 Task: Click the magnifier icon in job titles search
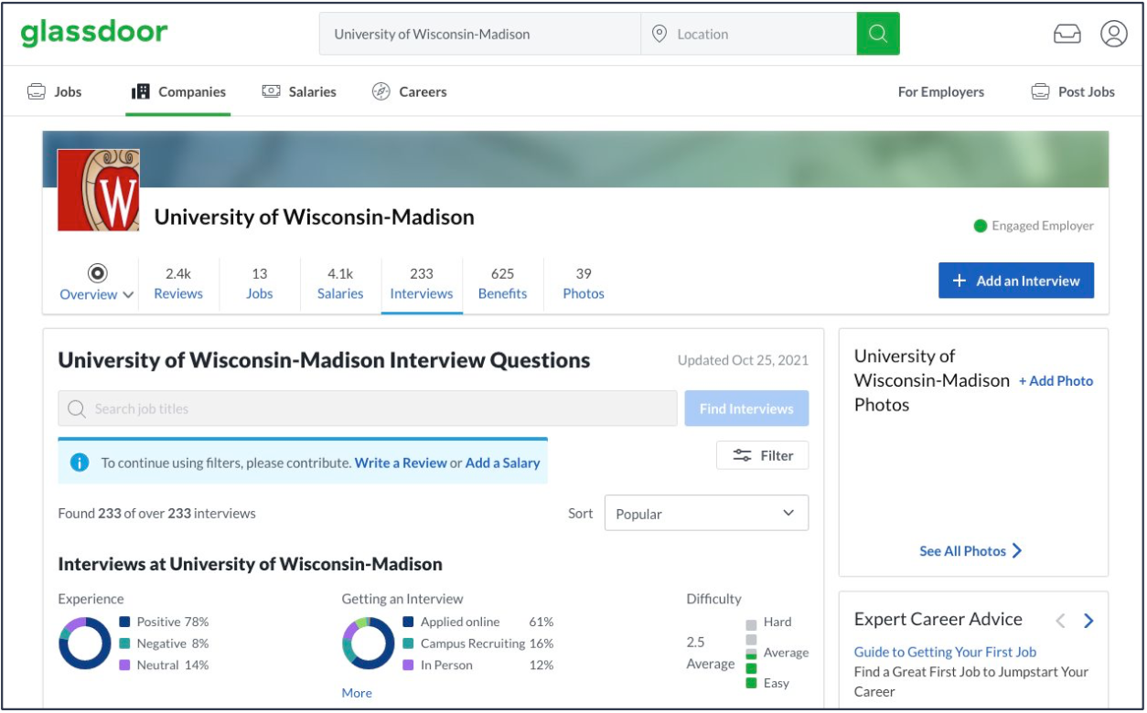tap(77, 409)
